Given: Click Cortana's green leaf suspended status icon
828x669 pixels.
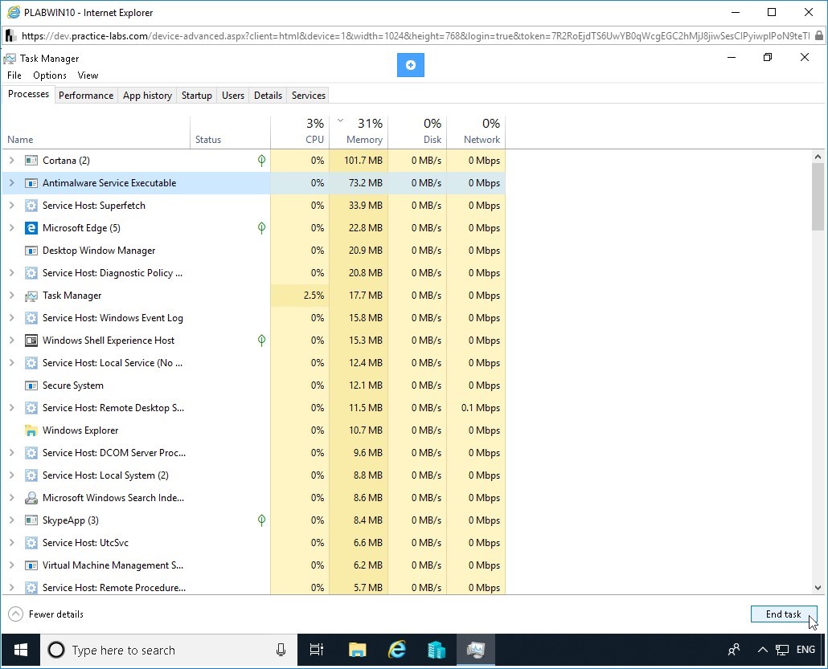Looking at the screenshot, I should tap(261, 161).
